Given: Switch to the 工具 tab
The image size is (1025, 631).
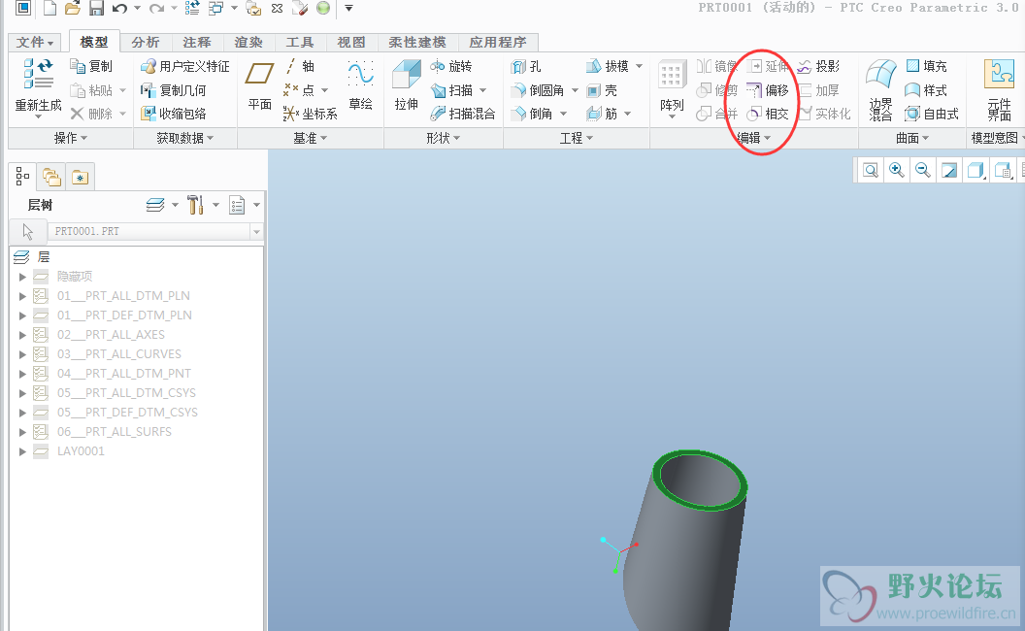Looking at the screenshot, I should tap(300, 42).
